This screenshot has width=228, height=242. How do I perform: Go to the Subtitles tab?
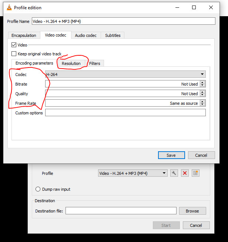[113, 35]
